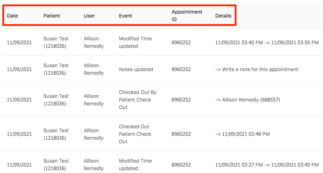Sort by the User column header
The image size is (323, 173).
click(x=89, y=16)
